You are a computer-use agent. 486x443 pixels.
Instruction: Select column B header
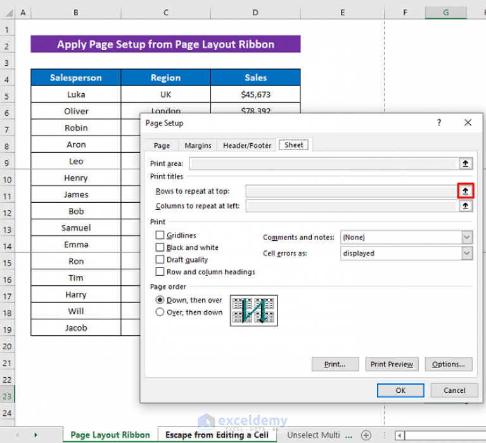75,13
